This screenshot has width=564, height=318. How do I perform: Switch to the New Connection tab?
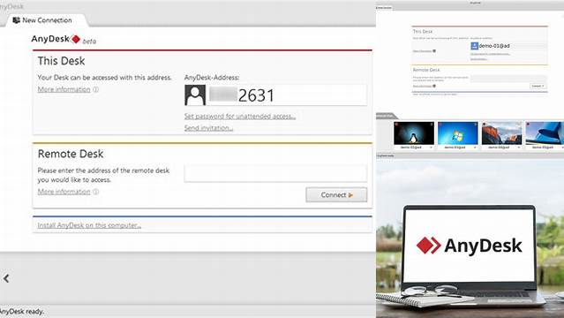(46, 20)
